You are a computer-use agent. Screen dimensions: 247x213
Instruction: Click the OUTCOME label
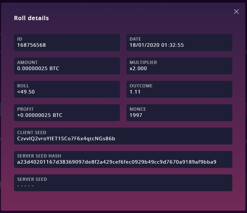[x=141, y=86]
